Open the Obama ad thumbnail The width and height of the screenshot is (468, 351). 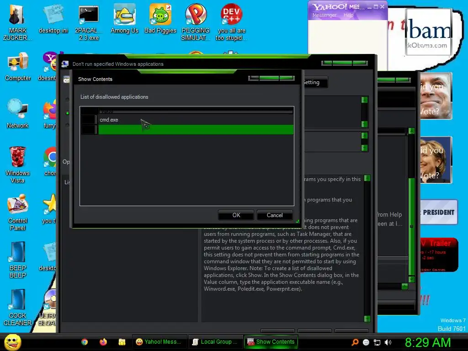click(x=429, y=32)
